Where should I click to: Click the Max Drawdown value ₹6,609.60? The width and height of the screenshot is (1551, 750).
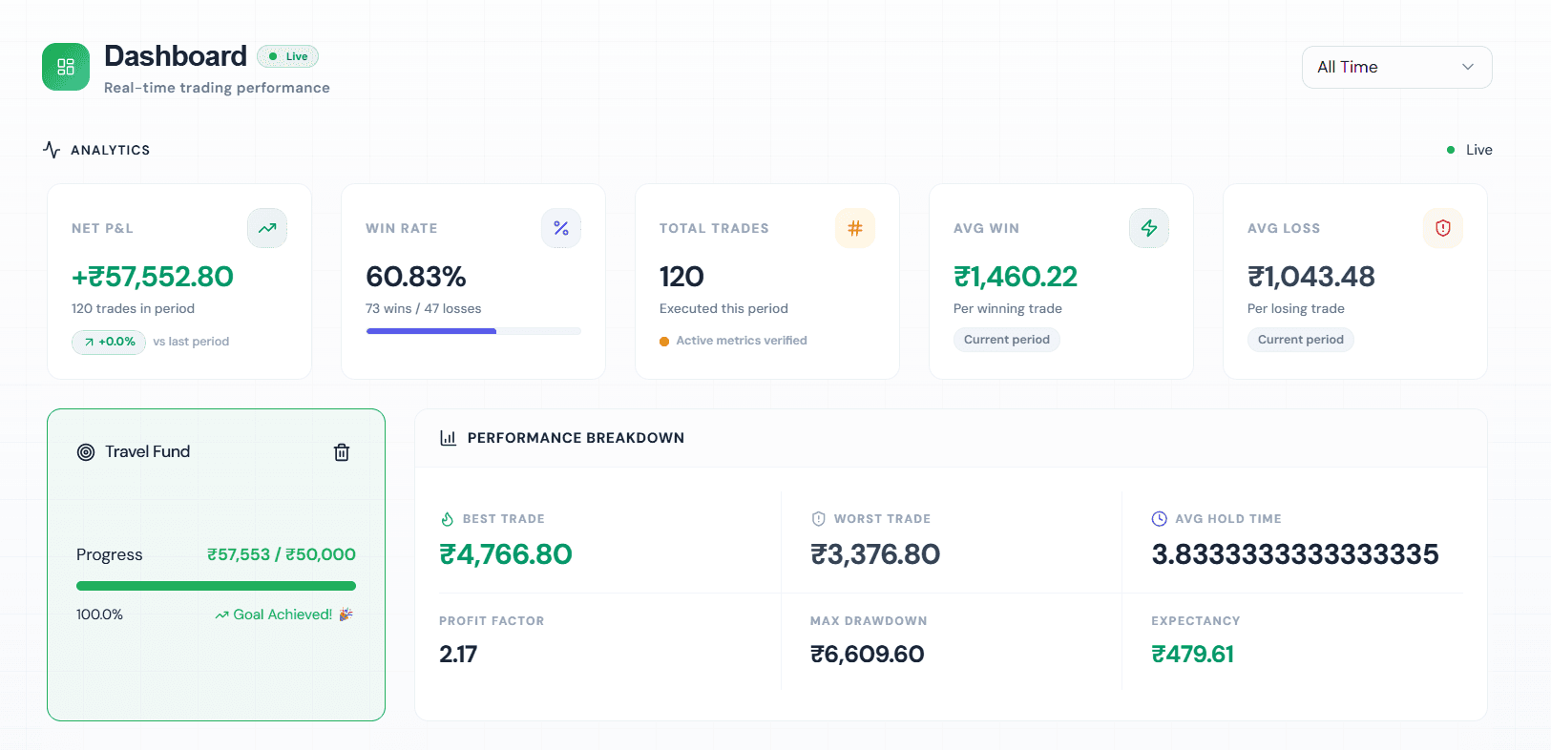pos(868,655)
